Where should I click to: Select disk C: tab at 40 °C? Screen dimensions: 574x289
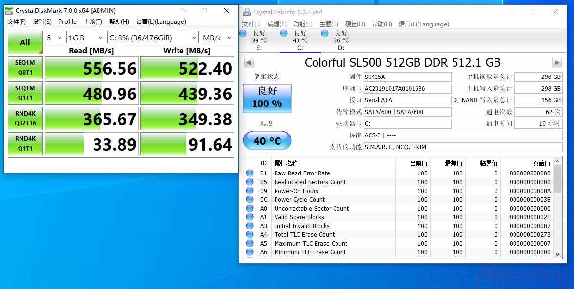point(300,40)
